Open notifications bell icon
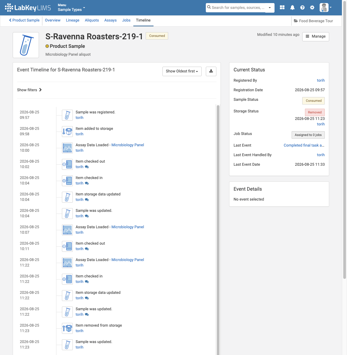Image resolution: width=347 pixels, height=355 pixels. coord(292,8)
